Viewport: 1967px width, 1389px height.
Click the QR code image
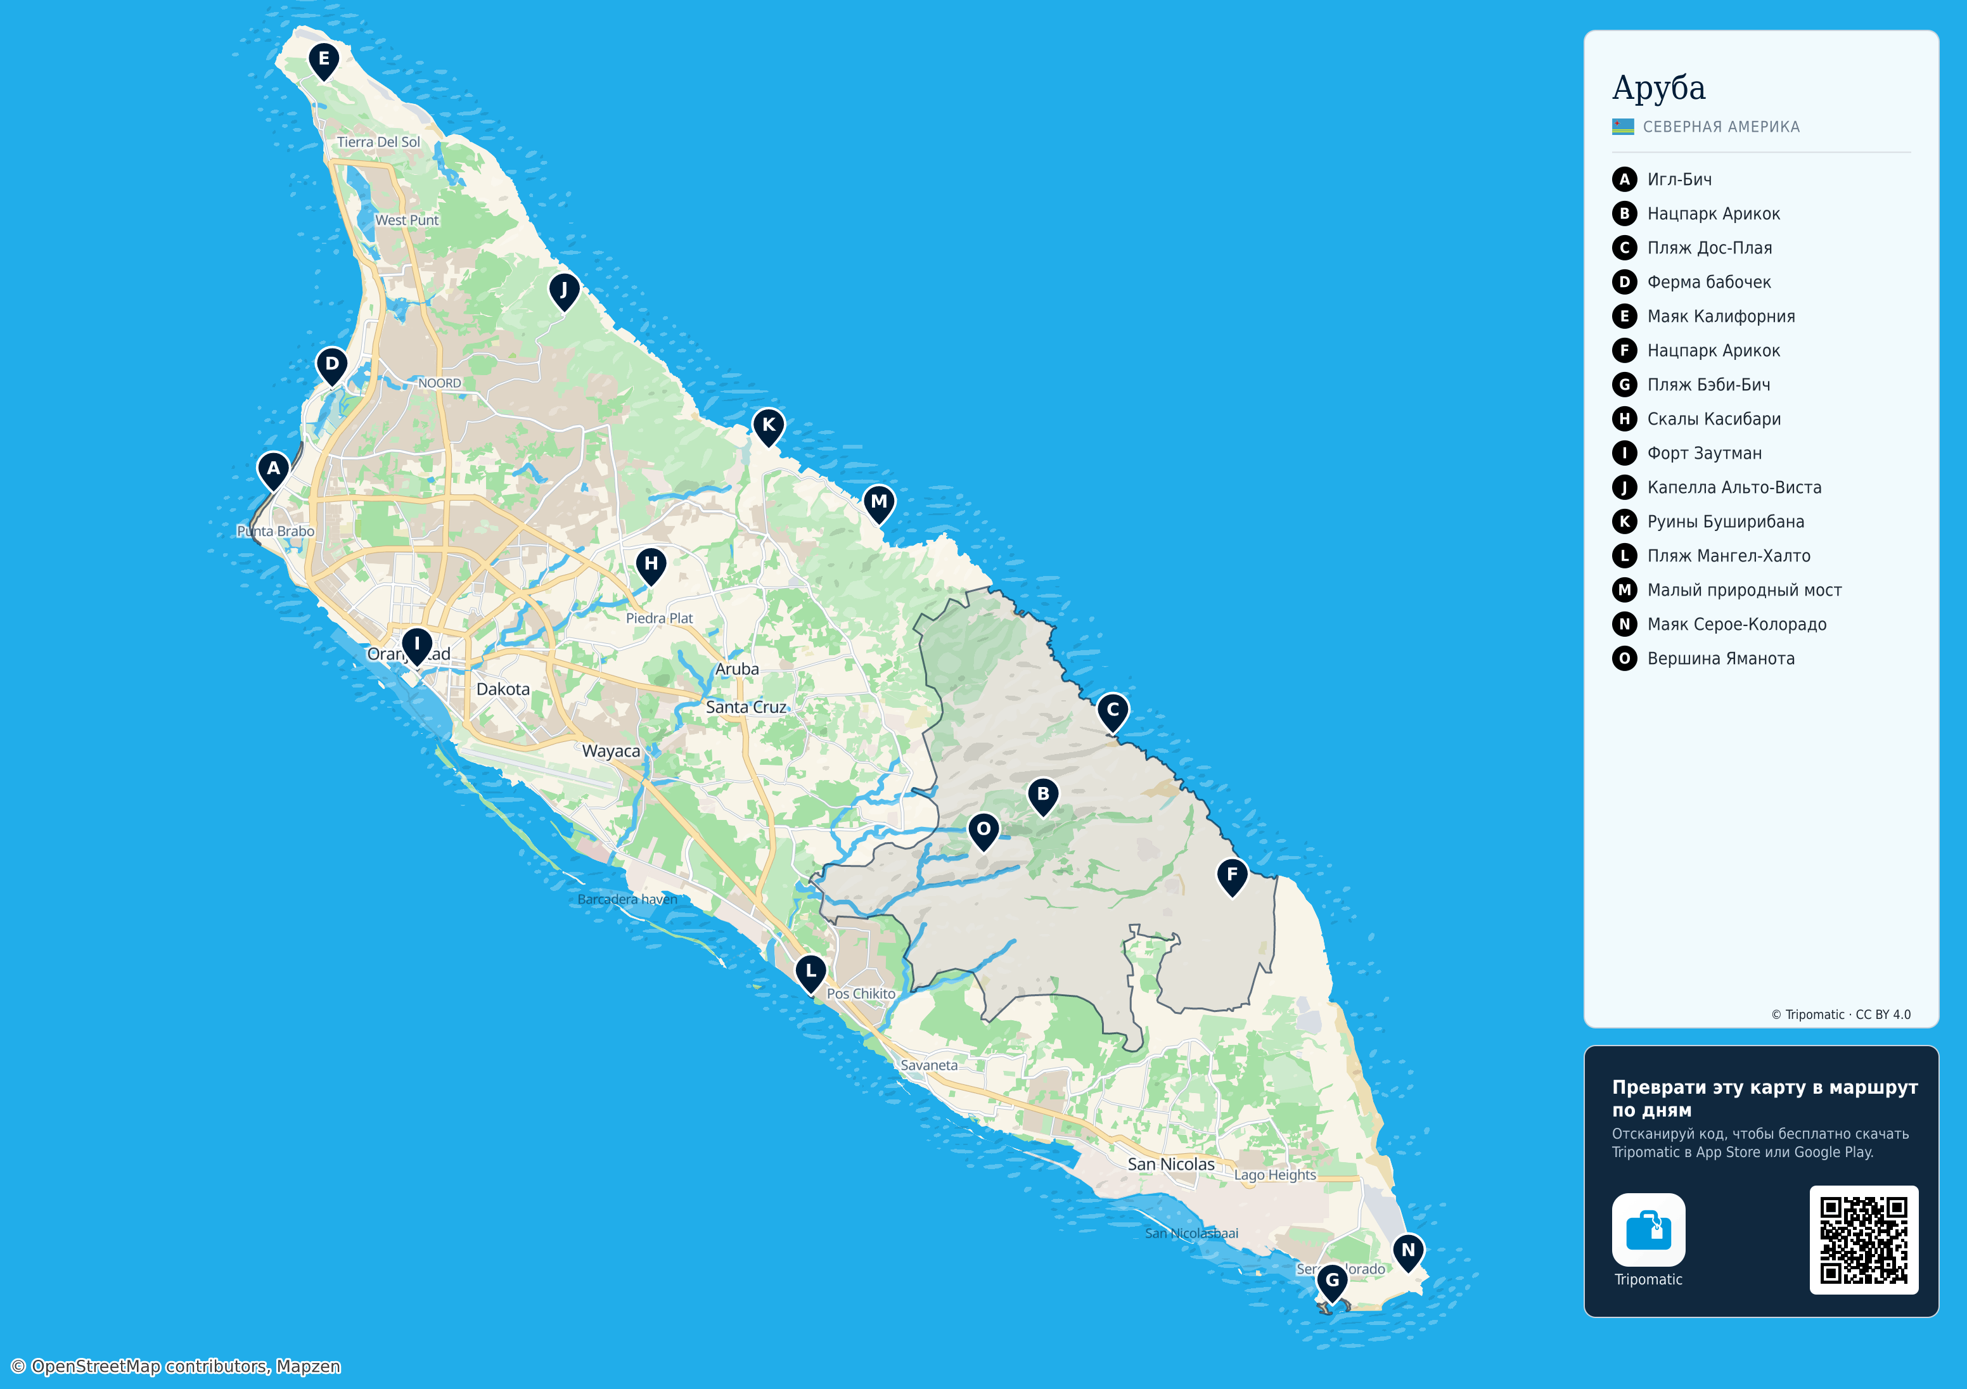pyautogui.click(x=1864, y=1240)
